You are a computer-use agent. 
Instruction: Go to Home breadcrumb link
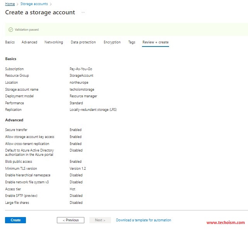pyautogui.click(x=10, y=4)
